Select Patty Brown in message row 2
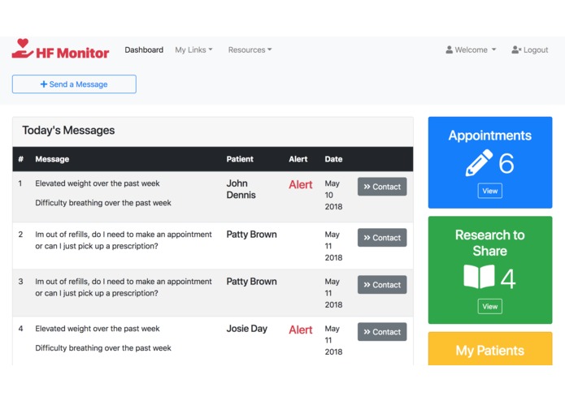 [251, 235]
